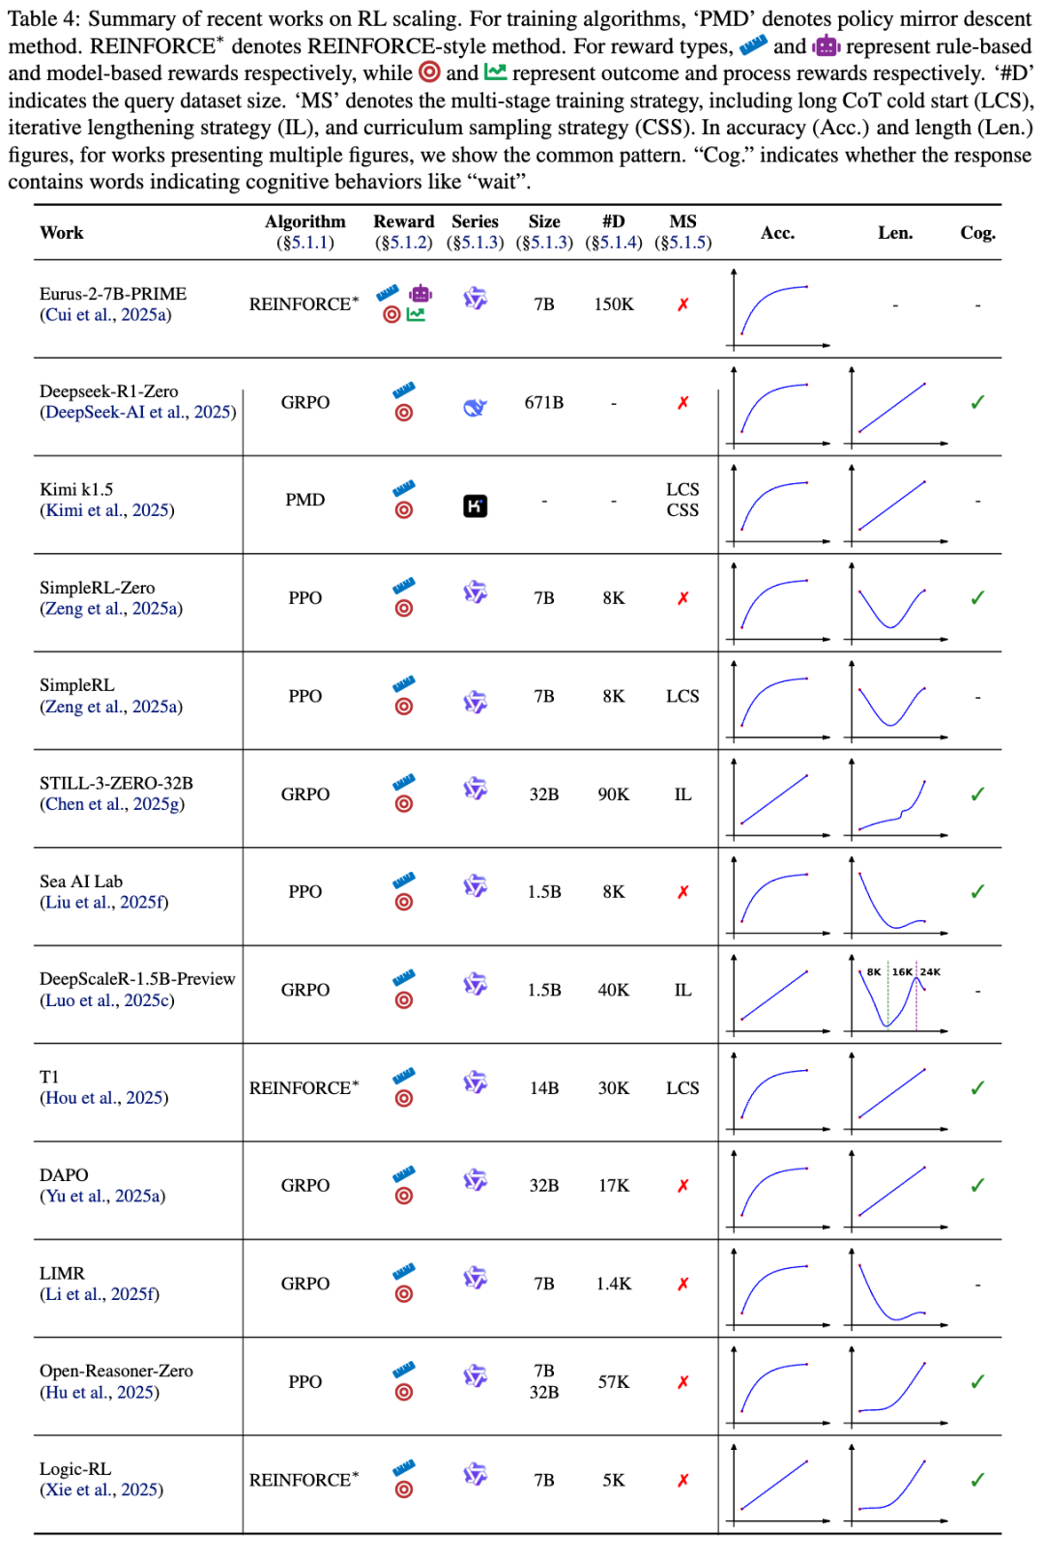Jump to section §5.1.5 under MS header
This screenshot has width=1044, height=1561.
click(682, 243)
